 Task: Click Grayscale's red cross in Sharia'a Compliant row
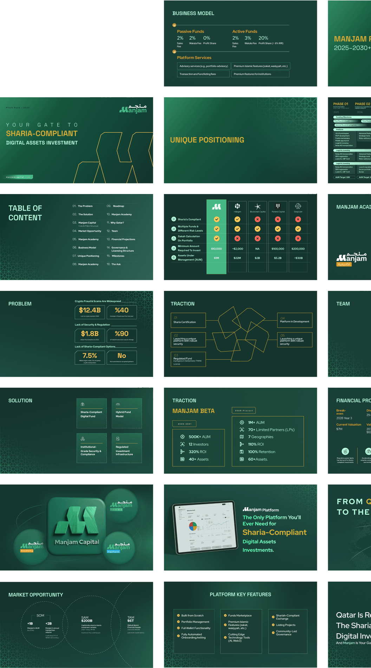pos(298,219)
